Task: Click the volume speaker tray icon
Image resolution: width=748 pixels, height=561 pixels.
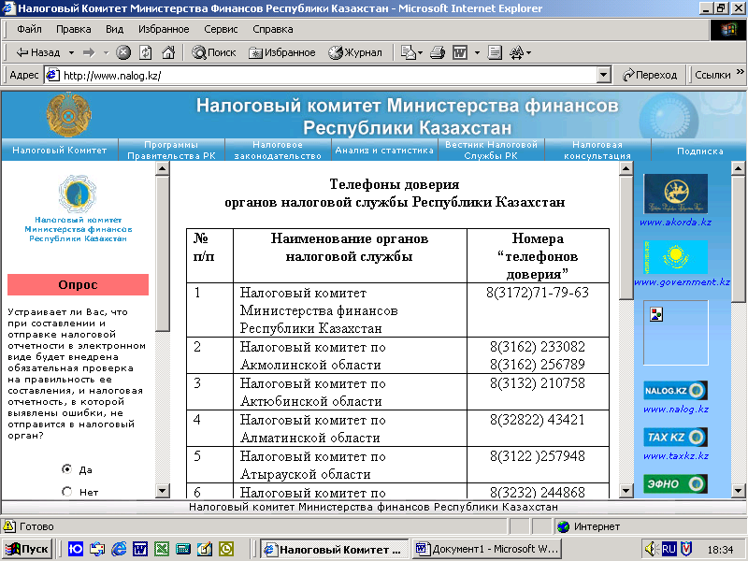Action: coord(651,549)
